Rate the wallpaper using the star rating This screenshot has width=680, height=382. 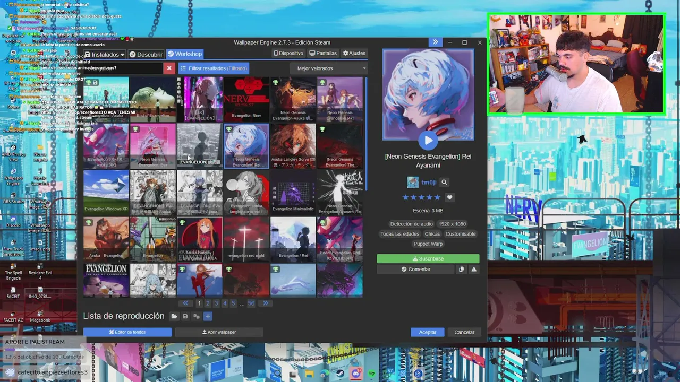pos(421,197)
